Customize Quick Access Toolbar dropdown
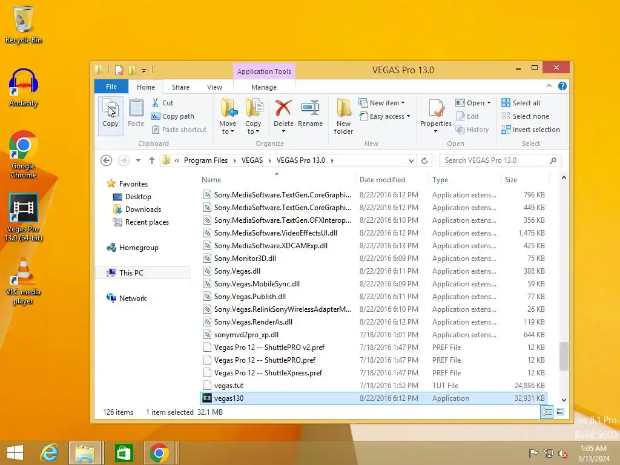Viewport: 620px width, 465px height. [144, 71]
